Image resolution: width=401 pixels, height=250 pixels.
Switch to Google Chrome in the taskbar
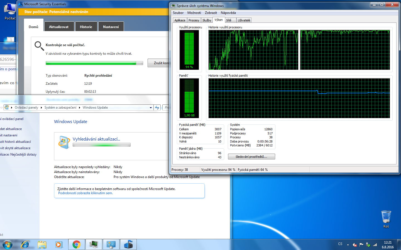click(x=77, y=244)
